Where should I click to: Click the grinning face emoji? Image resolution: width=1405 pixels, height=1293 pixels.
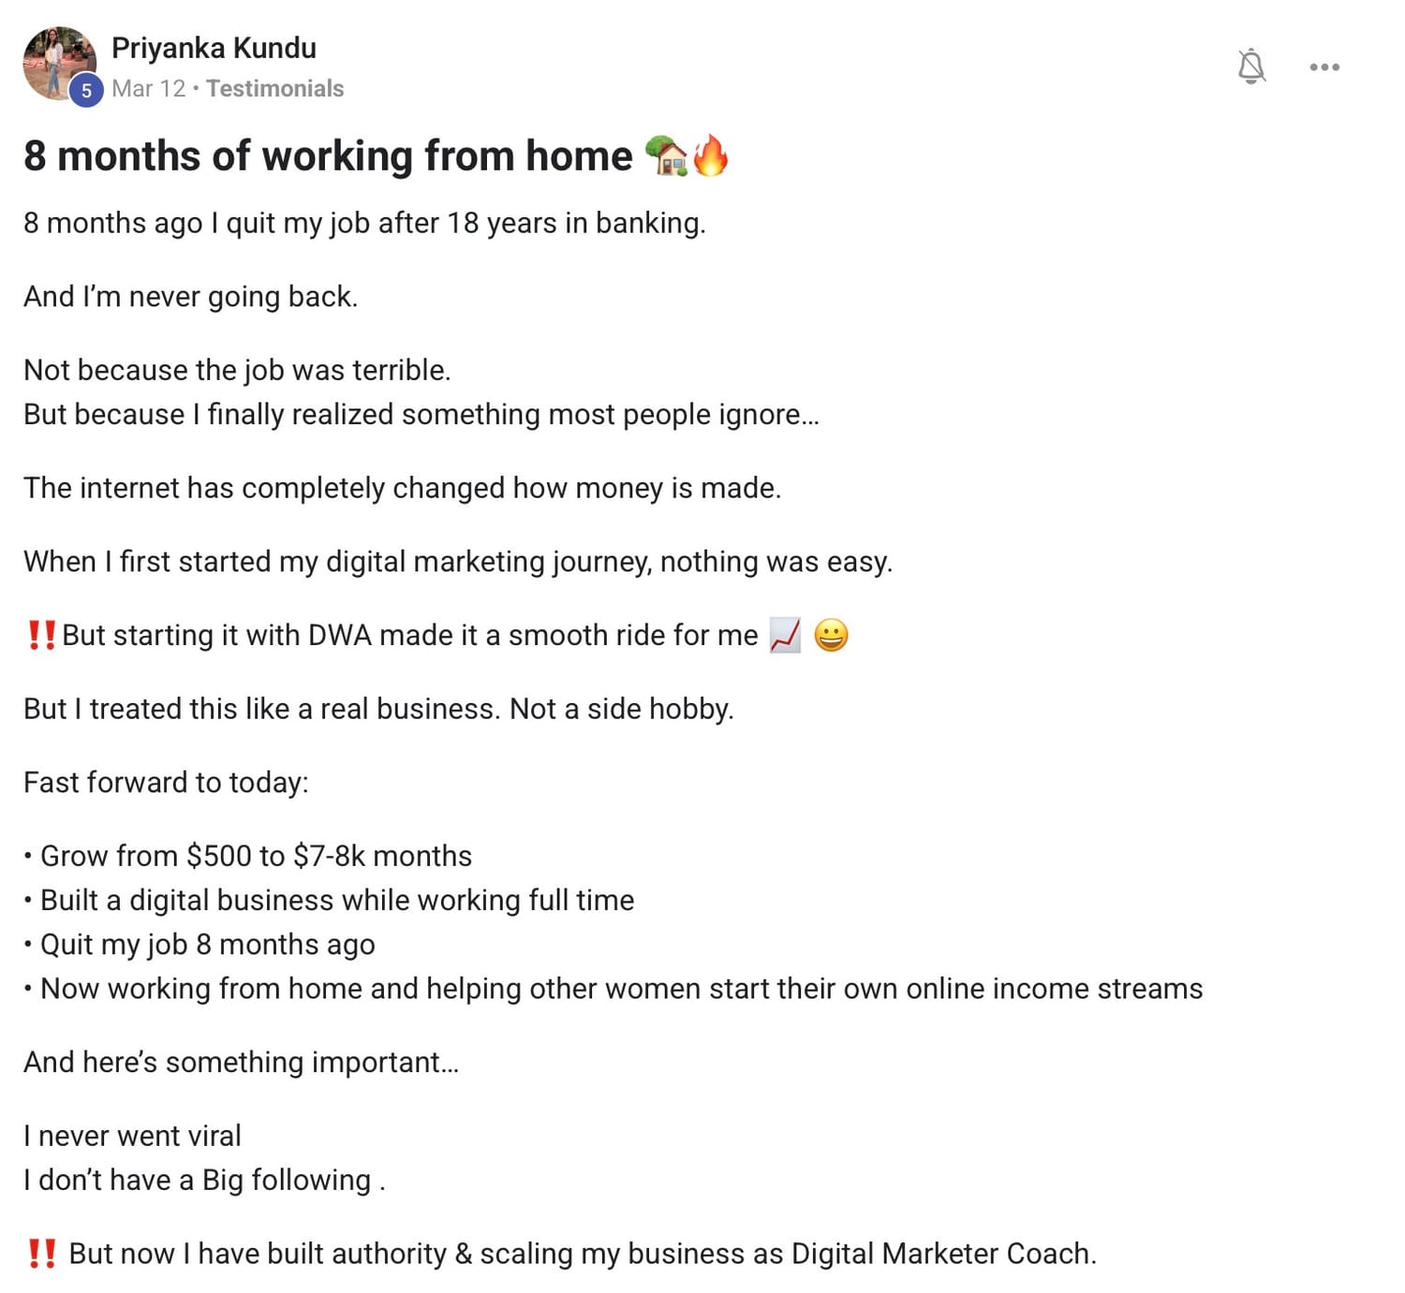click(x=831, y=635)
